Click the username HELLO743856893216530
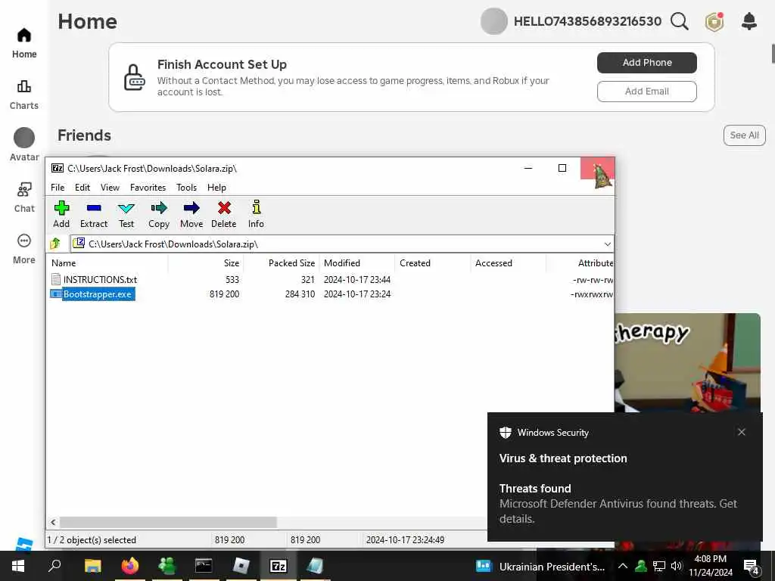 587,21
